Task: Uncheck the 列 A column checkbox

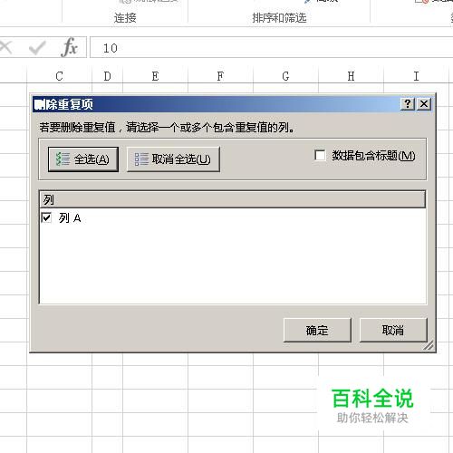Action: click(46, 217)
